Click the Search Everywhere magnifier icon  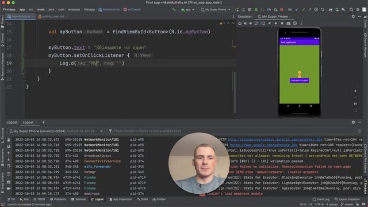click(351, 10)
